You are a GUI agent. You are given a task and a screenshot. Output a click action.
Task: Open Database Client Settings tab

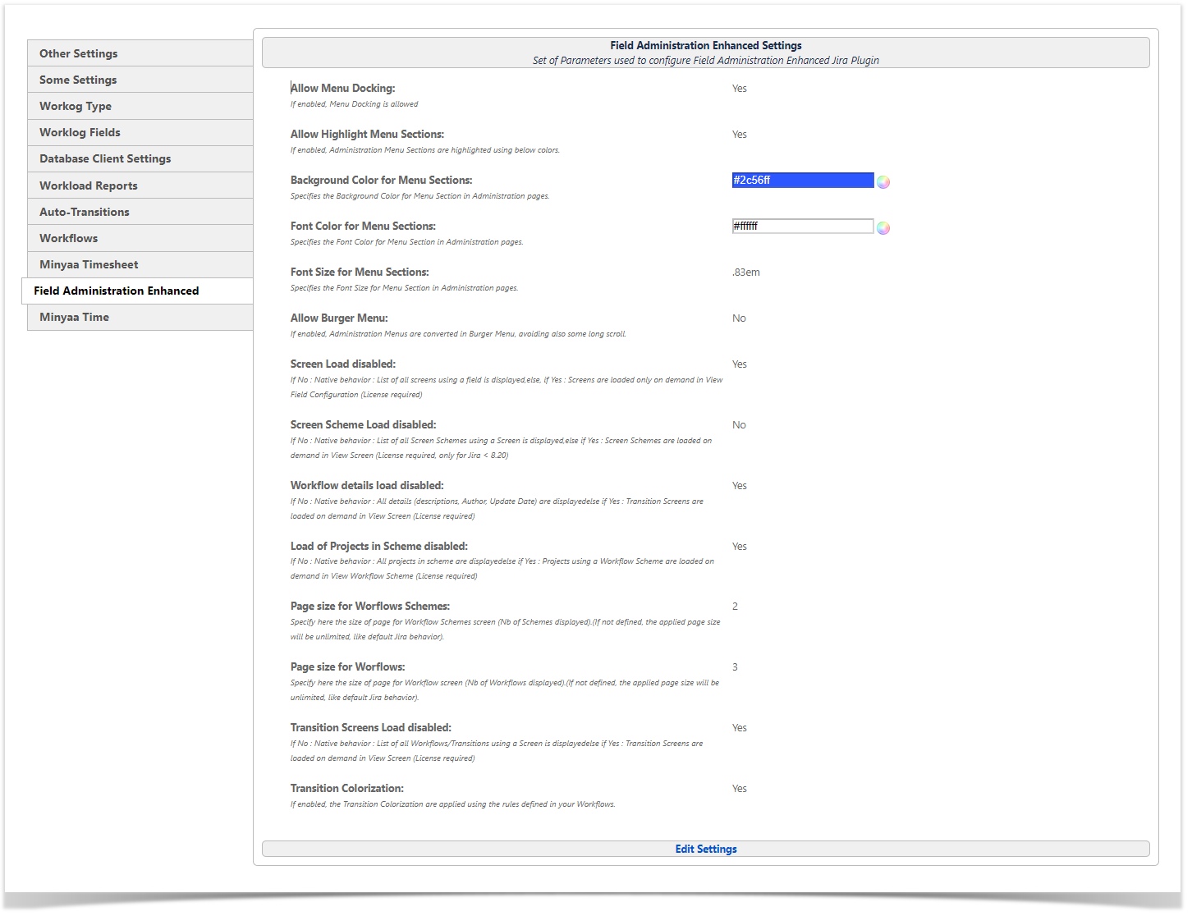tap(105, 158)
